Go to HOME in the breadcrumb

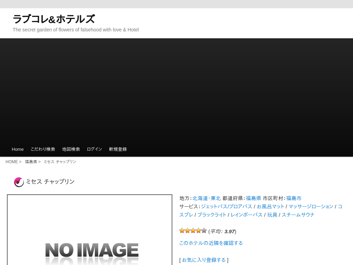(x=12, y=162)
